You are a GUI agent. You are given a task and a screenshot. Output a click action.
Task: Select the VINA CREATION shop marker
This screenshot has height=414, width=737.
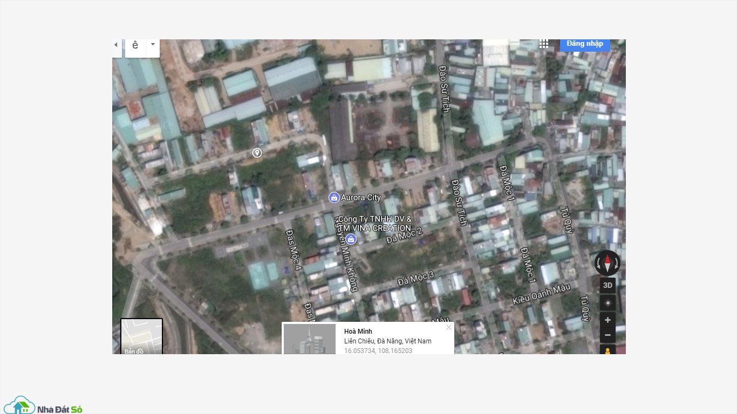tap(351, 239)
